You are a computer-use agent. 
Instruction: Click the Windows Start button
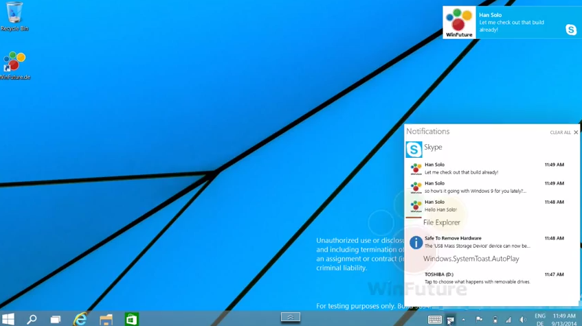tap(8, 319)
